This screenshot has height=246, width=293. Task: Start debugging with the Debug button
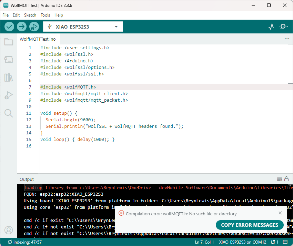tap(34, 27)
